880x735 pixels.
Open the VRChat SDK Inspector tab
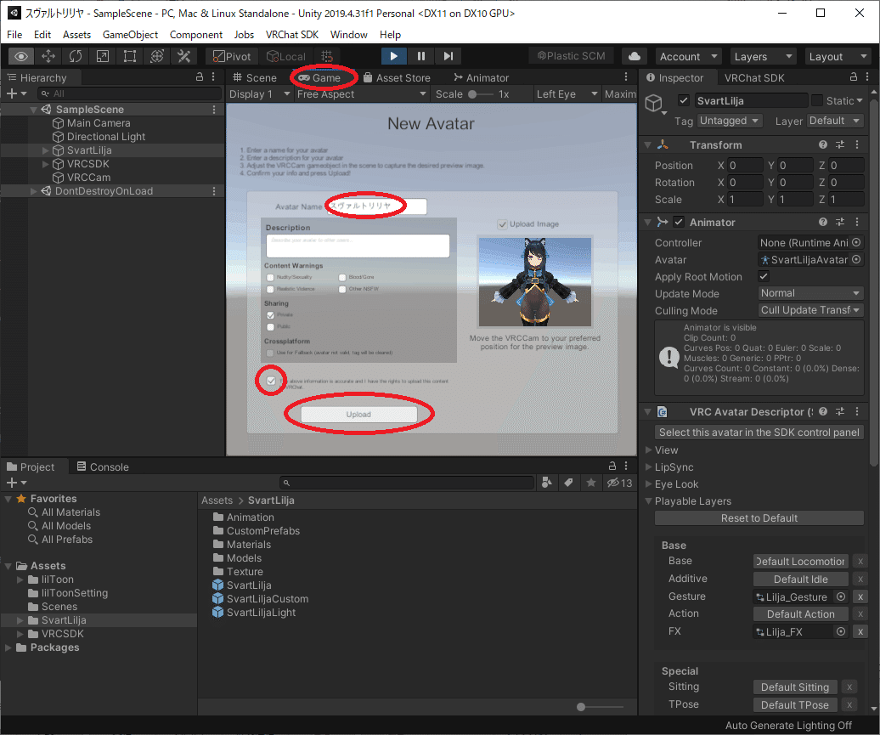pos(753,77)
